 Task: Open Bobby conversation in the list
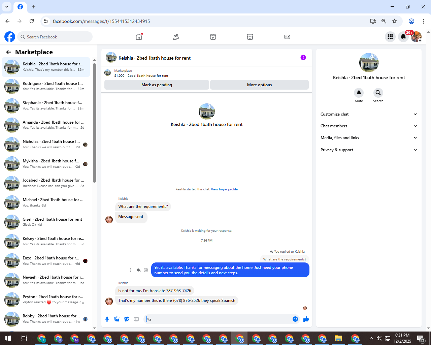[x=46, y=319]
